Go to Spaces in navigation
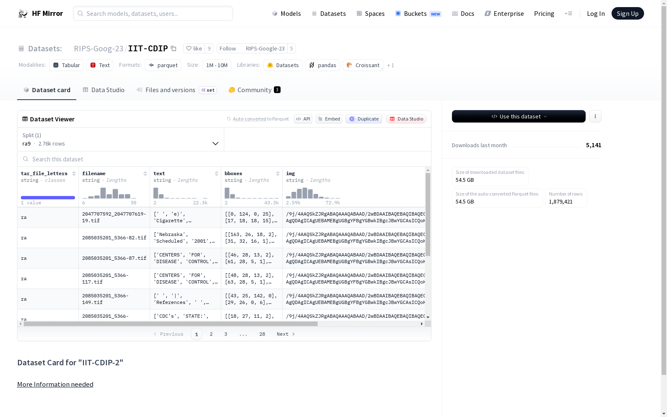 [x=371, y=14]
